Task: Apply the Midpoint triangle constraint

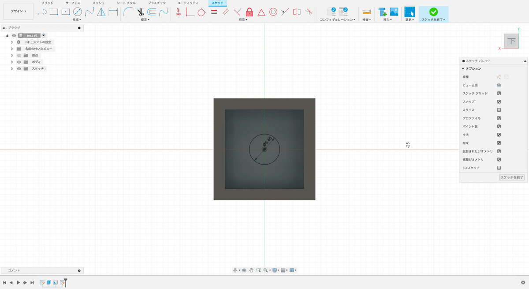Action: (261, 12)
